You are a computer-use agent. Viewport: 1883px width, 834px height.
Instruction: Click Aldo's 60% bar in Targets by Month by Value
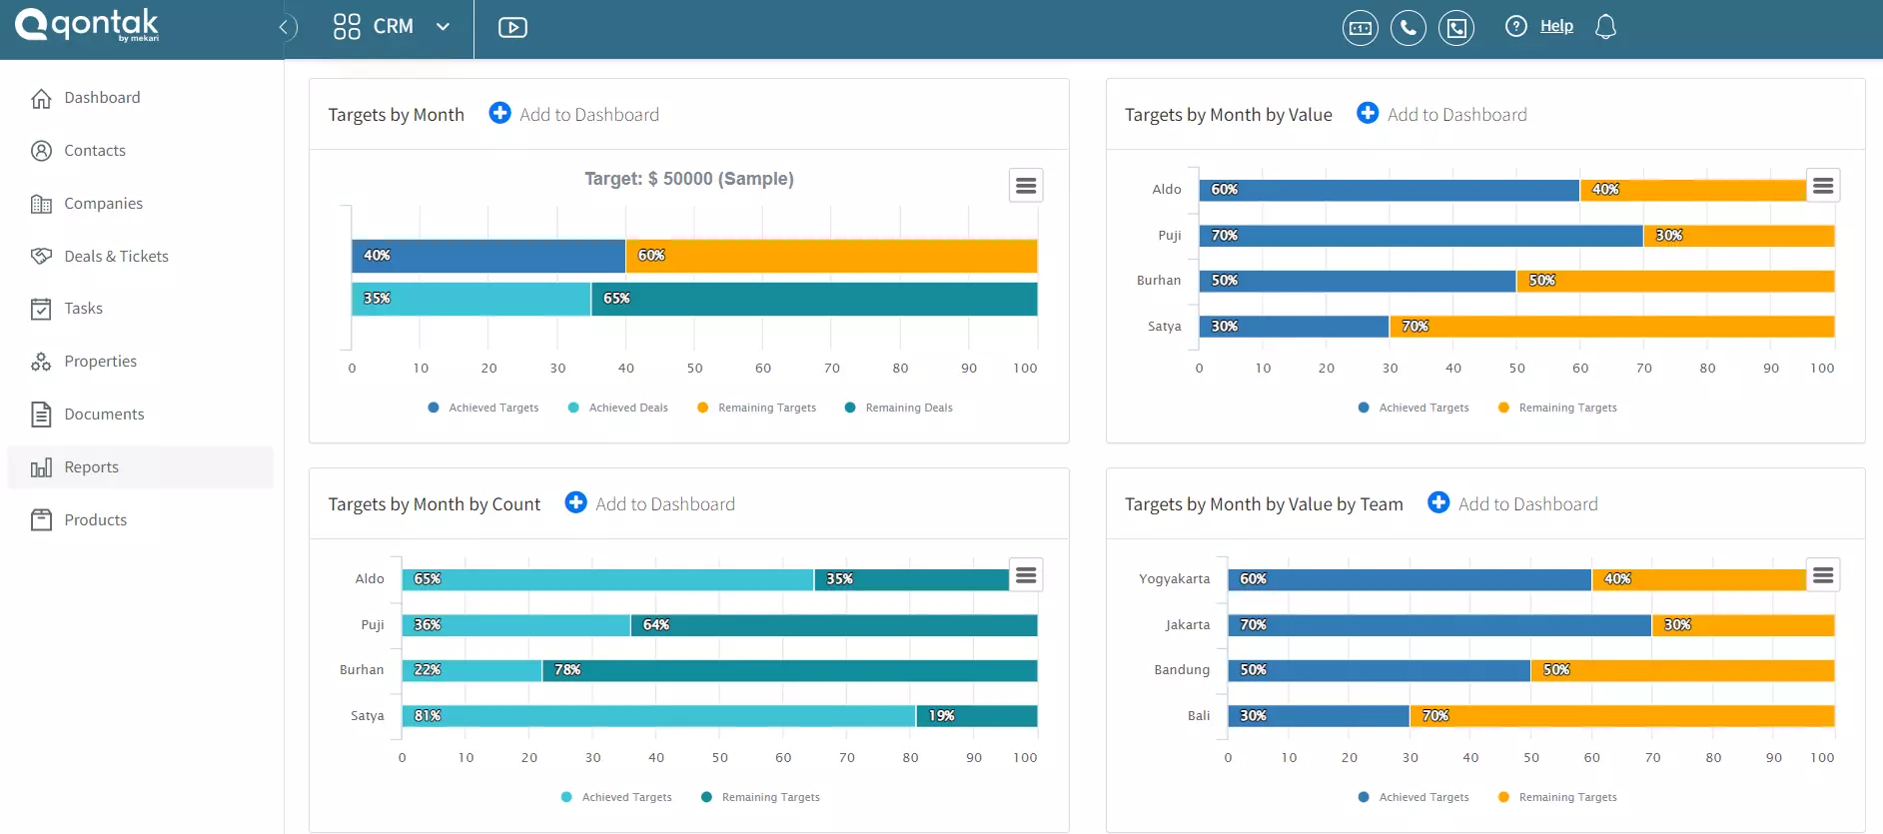1389,190
